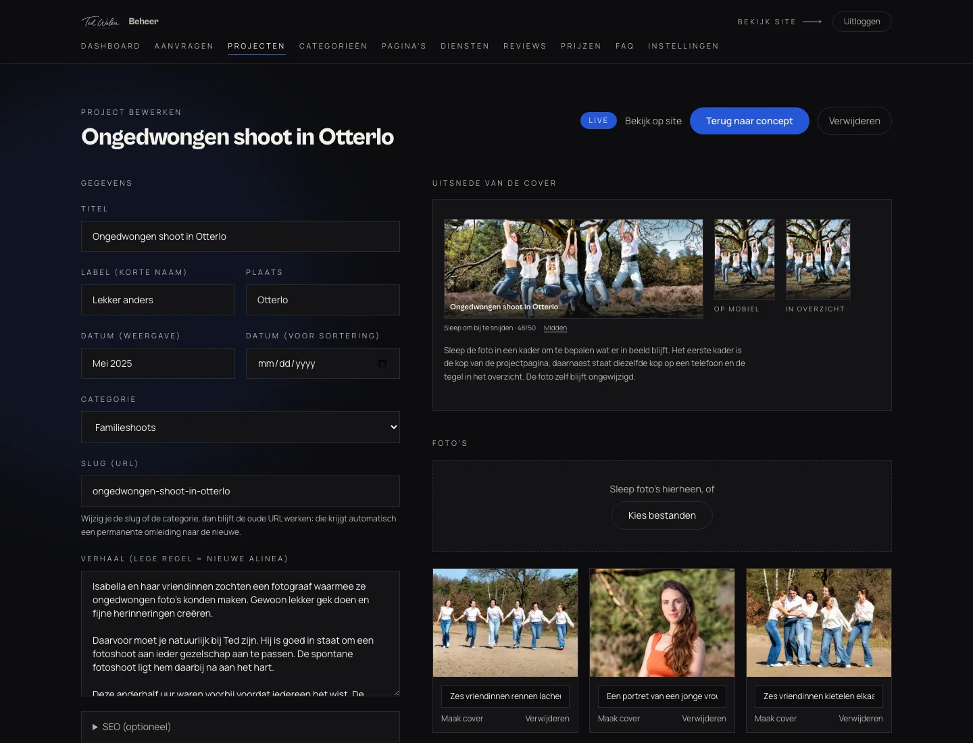973x743 pixels.
Task: Click into the Titel input field
Action: point(241,236)
